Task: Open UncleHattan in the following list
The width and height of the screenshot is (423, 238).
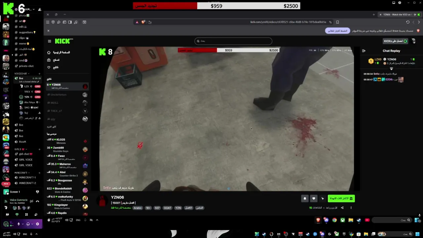Action: pyautogui.click(x=67, y=95)
